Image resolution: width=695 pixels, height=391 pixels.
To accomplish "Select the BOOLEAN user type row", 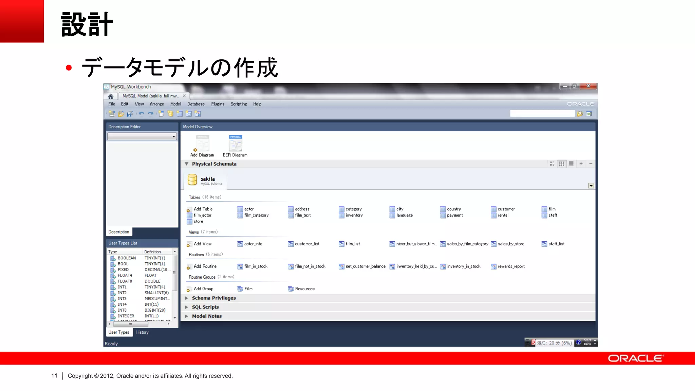I will tap(140, 258).
